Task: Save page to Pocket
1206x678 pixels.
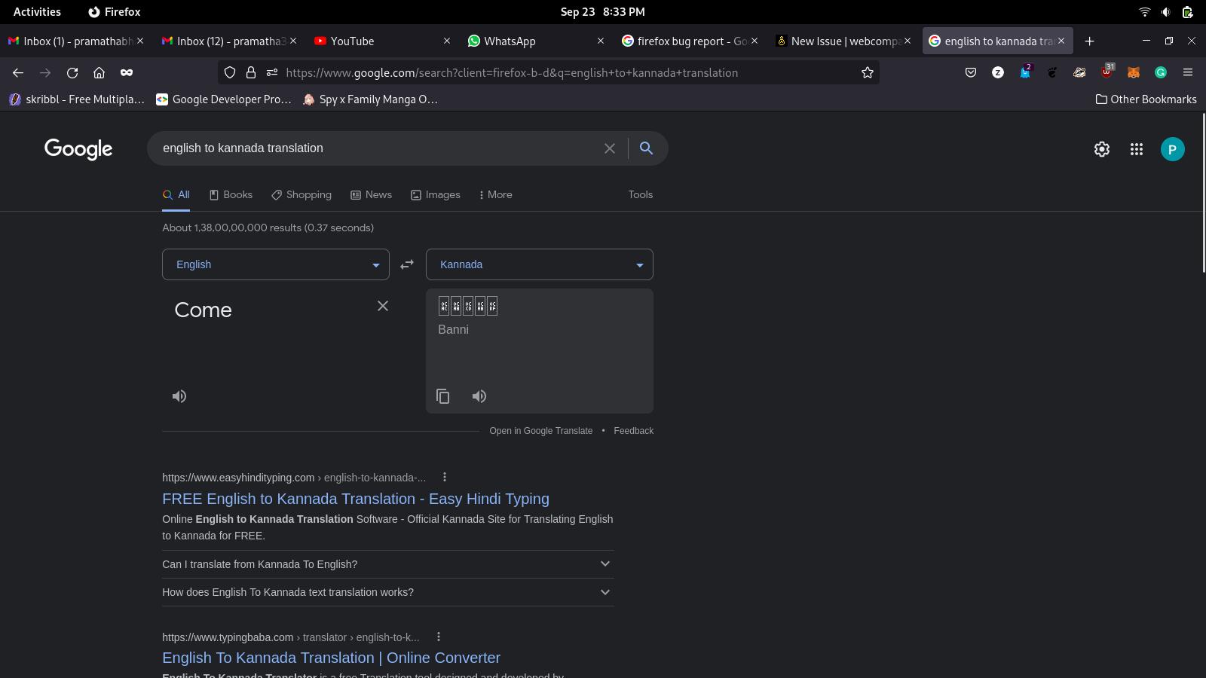Action: [971, 72]
